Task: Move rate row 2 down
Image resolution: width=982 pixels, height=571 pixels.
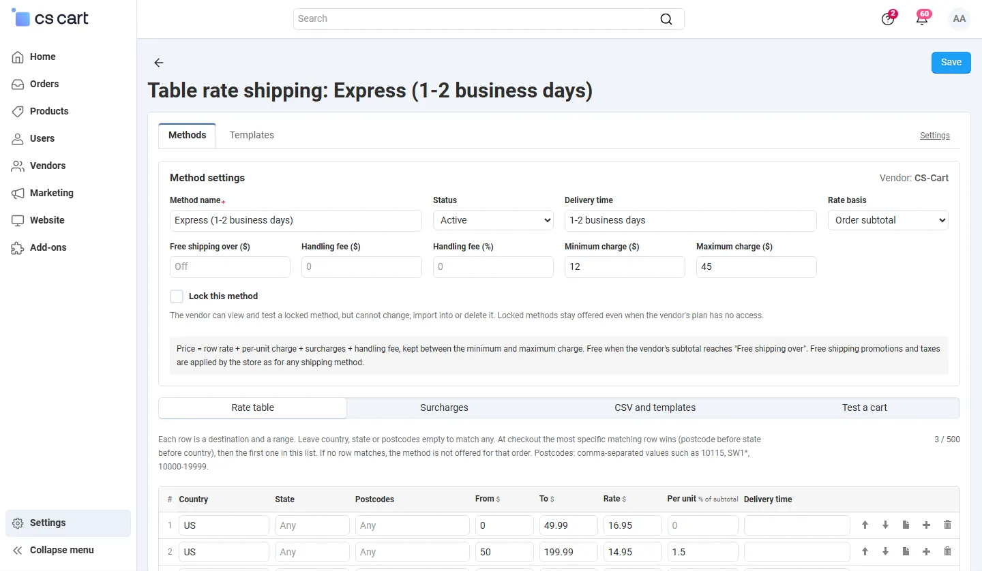Action: point(886,551)
